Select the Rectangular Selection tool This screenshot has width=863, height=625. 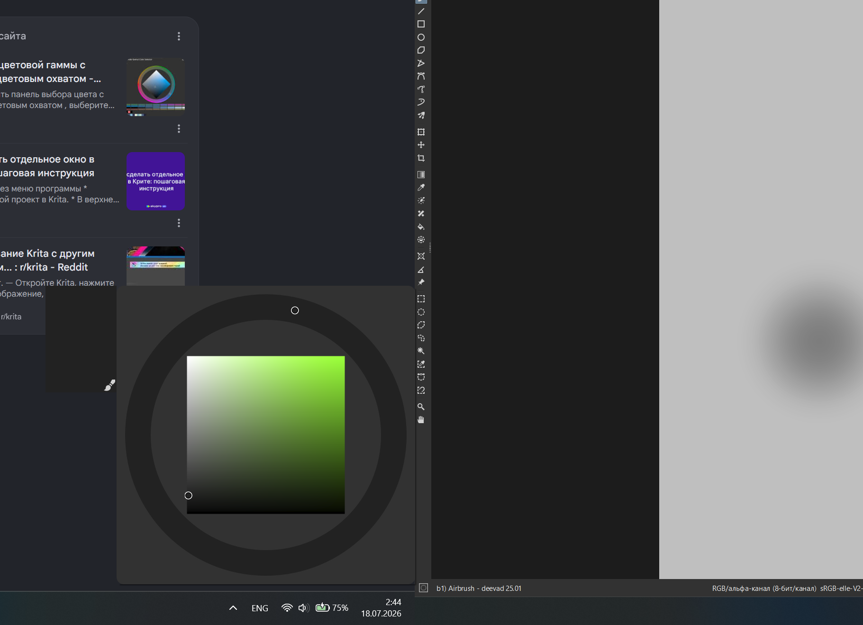click(421, 299)
